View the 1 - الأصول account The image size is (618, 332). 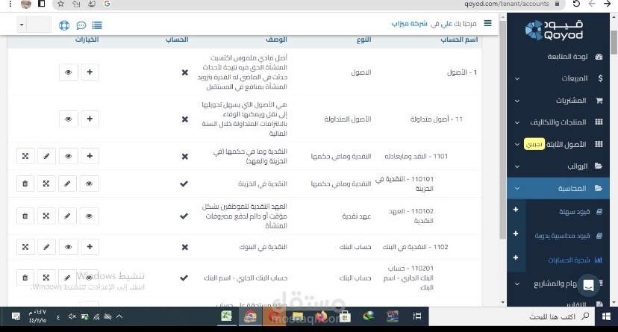coord(68,72)
